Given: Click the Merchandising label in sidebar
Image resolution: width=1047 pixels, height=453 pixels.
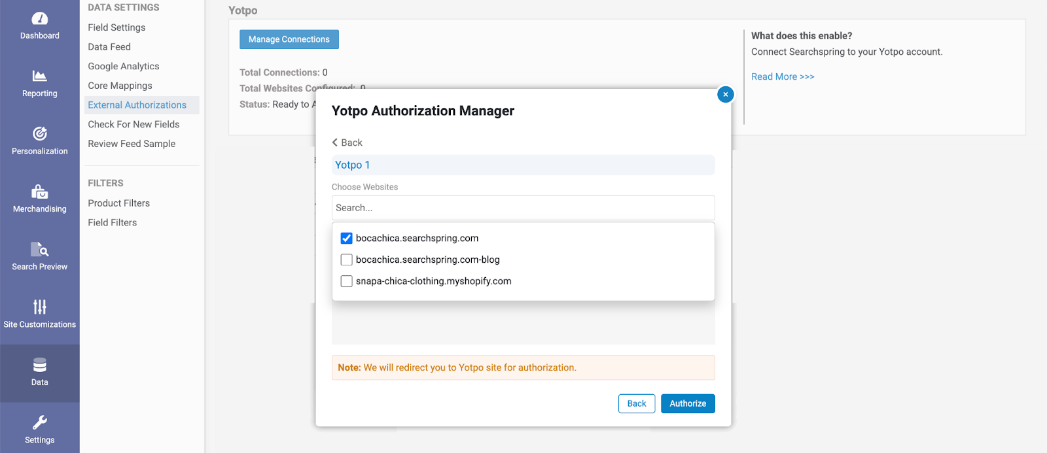Looking at the screenshot, I should (40, 209).
